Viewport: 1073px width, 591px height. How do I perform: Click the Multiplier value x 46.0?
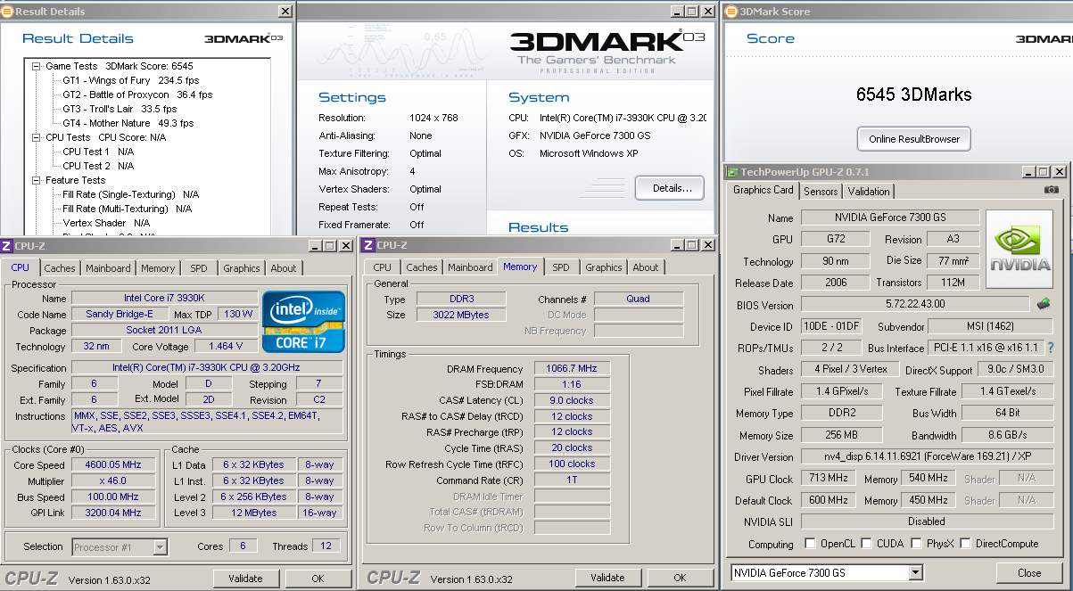(x=115, y=481)
